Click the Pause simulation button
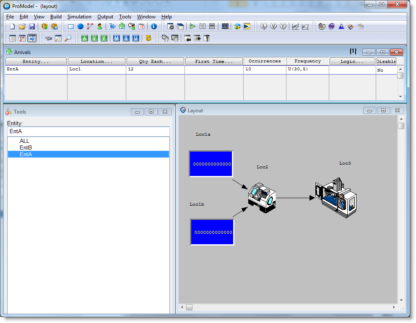Viewport: 416px width, 323px height. (x=203, y=26)
